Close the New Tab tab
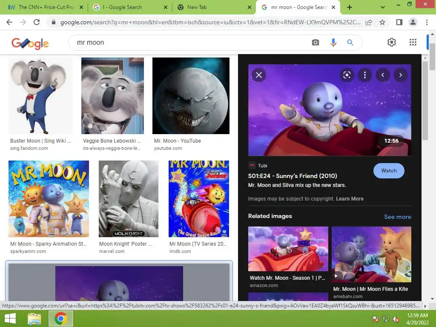 pyautogui.click(x=250, y=7)
